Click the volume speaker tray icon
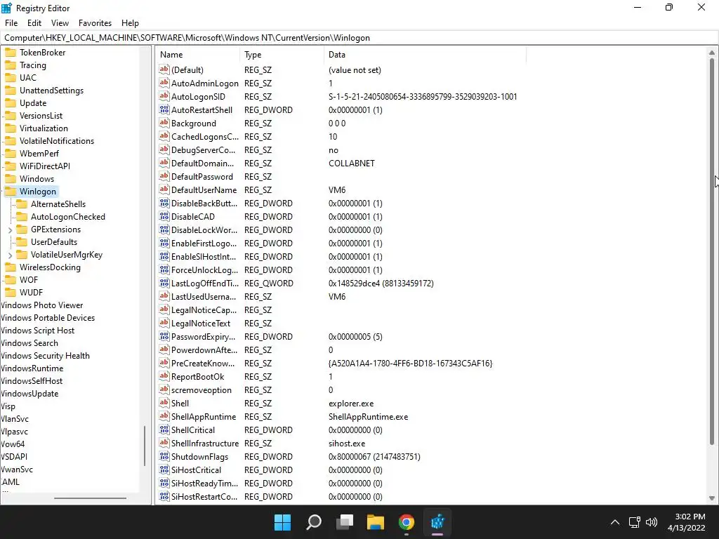The image size is (719, 539). click(651, 522)
